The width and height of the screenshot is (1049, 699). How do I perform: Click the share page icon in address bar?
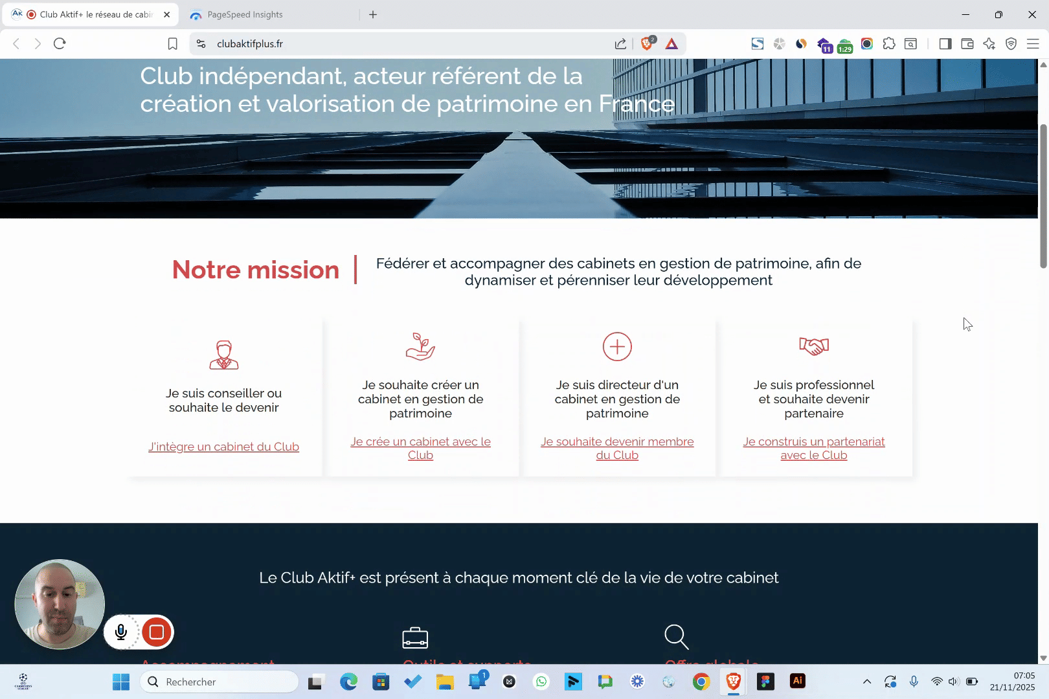[620, 43]
